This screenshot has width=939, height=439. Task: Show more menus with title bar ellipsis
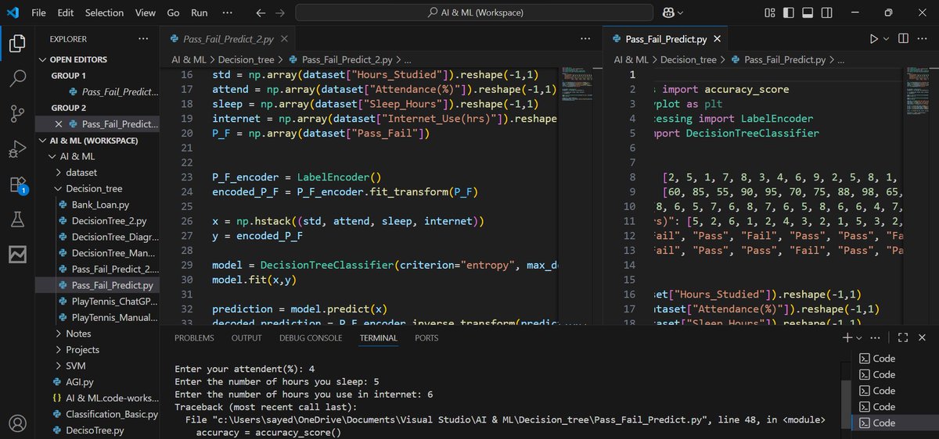tap(228, 12)
